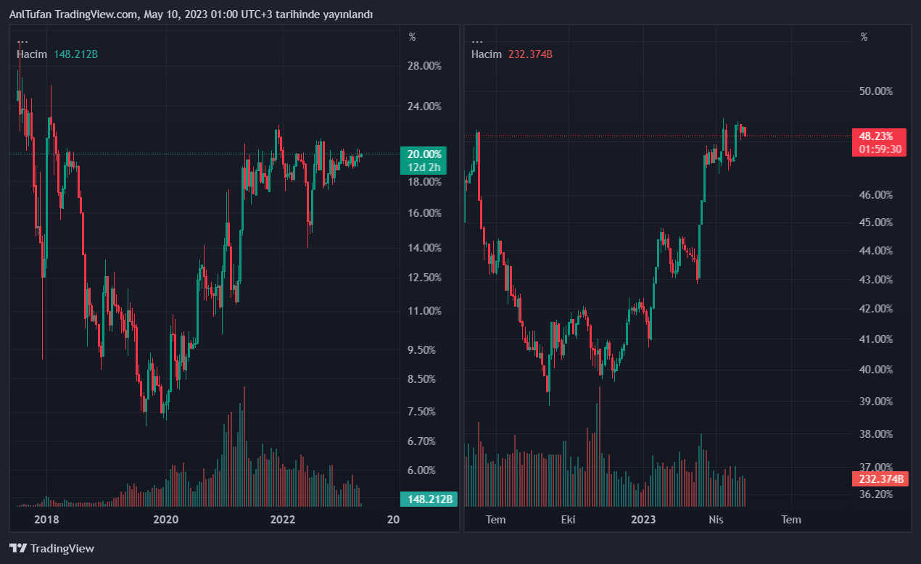Click the 2022 label on time axis

(x=282, y=519)
